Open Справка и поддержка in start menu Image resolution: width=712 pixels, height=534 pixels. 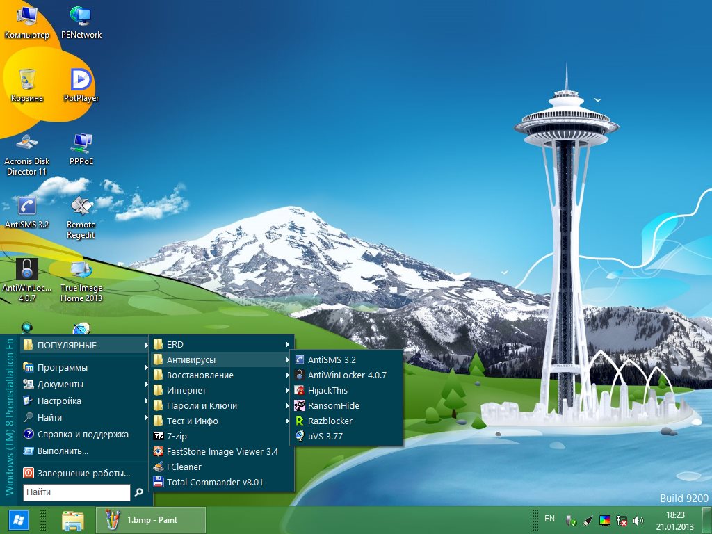[86, 434]
